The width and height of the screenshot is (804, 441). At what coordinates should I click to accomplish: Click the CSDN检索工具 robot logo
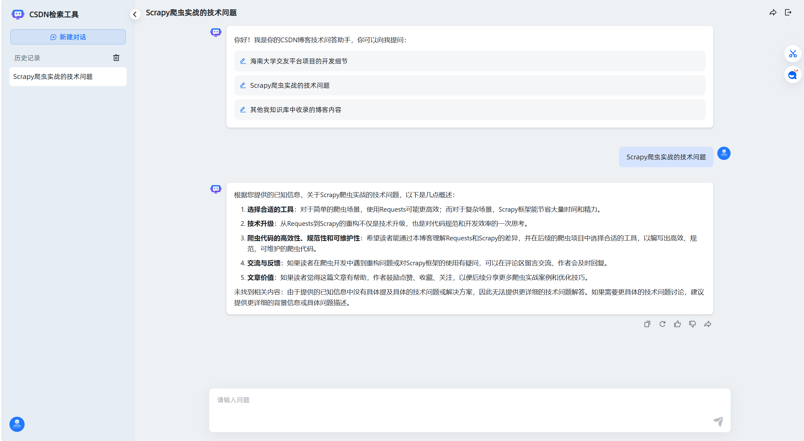point(18,14)
